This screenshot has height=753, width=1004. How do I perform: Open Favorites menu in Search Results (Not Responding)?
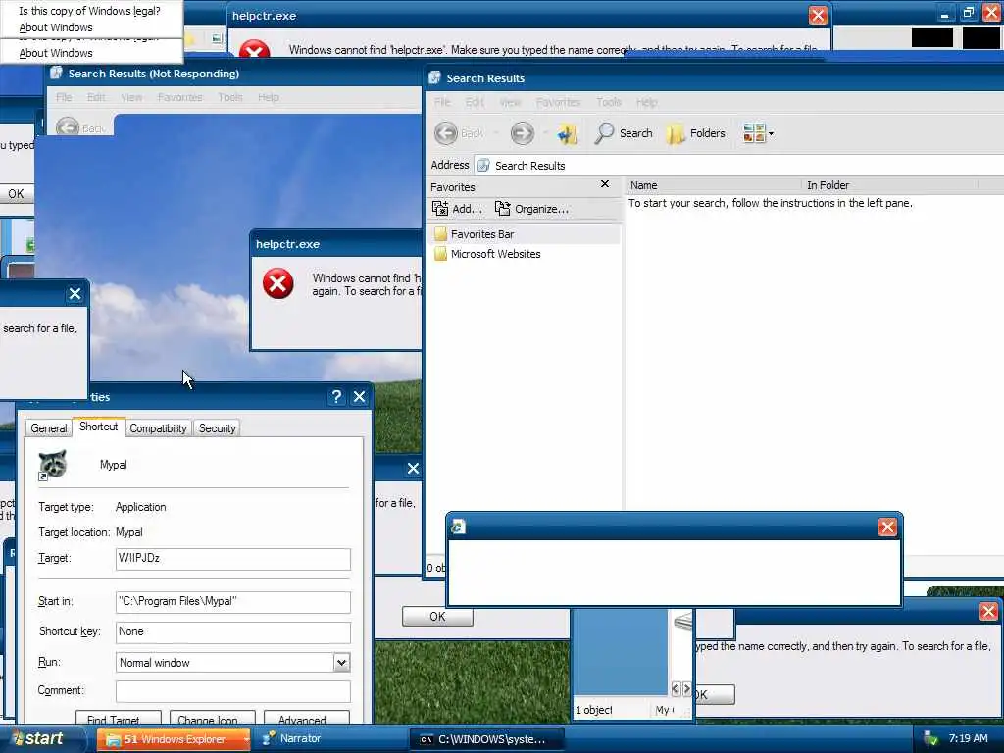pyautogui.click(x=180, y=97)
